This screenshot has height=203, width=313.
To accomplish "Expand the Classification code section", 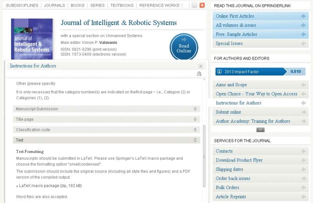I will [106, 130].
